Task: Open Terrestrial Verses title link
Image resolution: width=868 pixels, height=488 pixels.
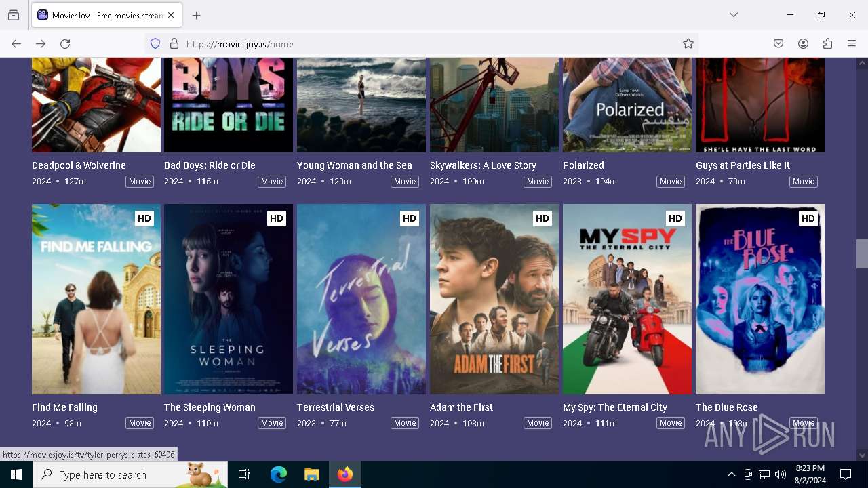Action: pos(336,407)
